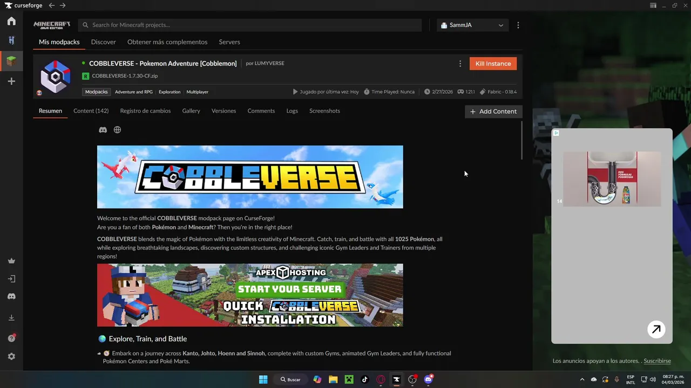Click the Adventure and RPG tag

133,92
